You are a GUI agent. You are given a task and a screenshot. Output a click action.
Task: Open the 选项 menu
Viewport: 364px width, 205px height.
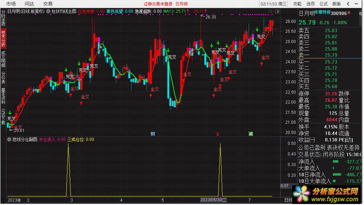click(310, 4)
